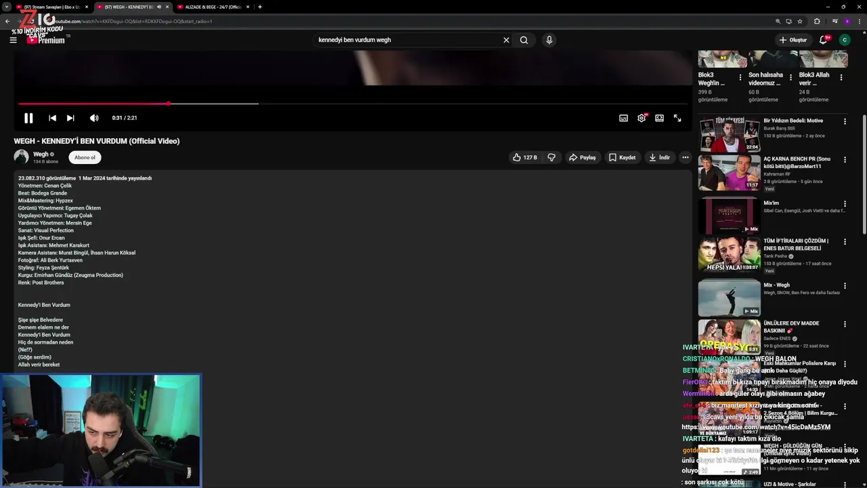The width and height of the screenshot is (867, 488).
Task: Start voice search with microphone
Action: coord(549,40)
